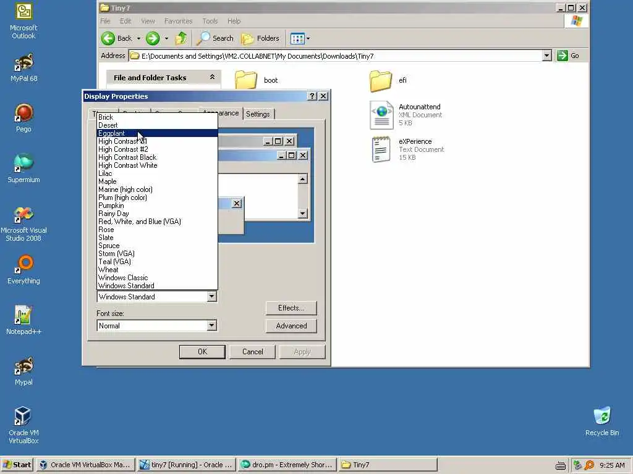Select Brick from scheme list
The image size is (633, 474).
click(x=158, y=117)
